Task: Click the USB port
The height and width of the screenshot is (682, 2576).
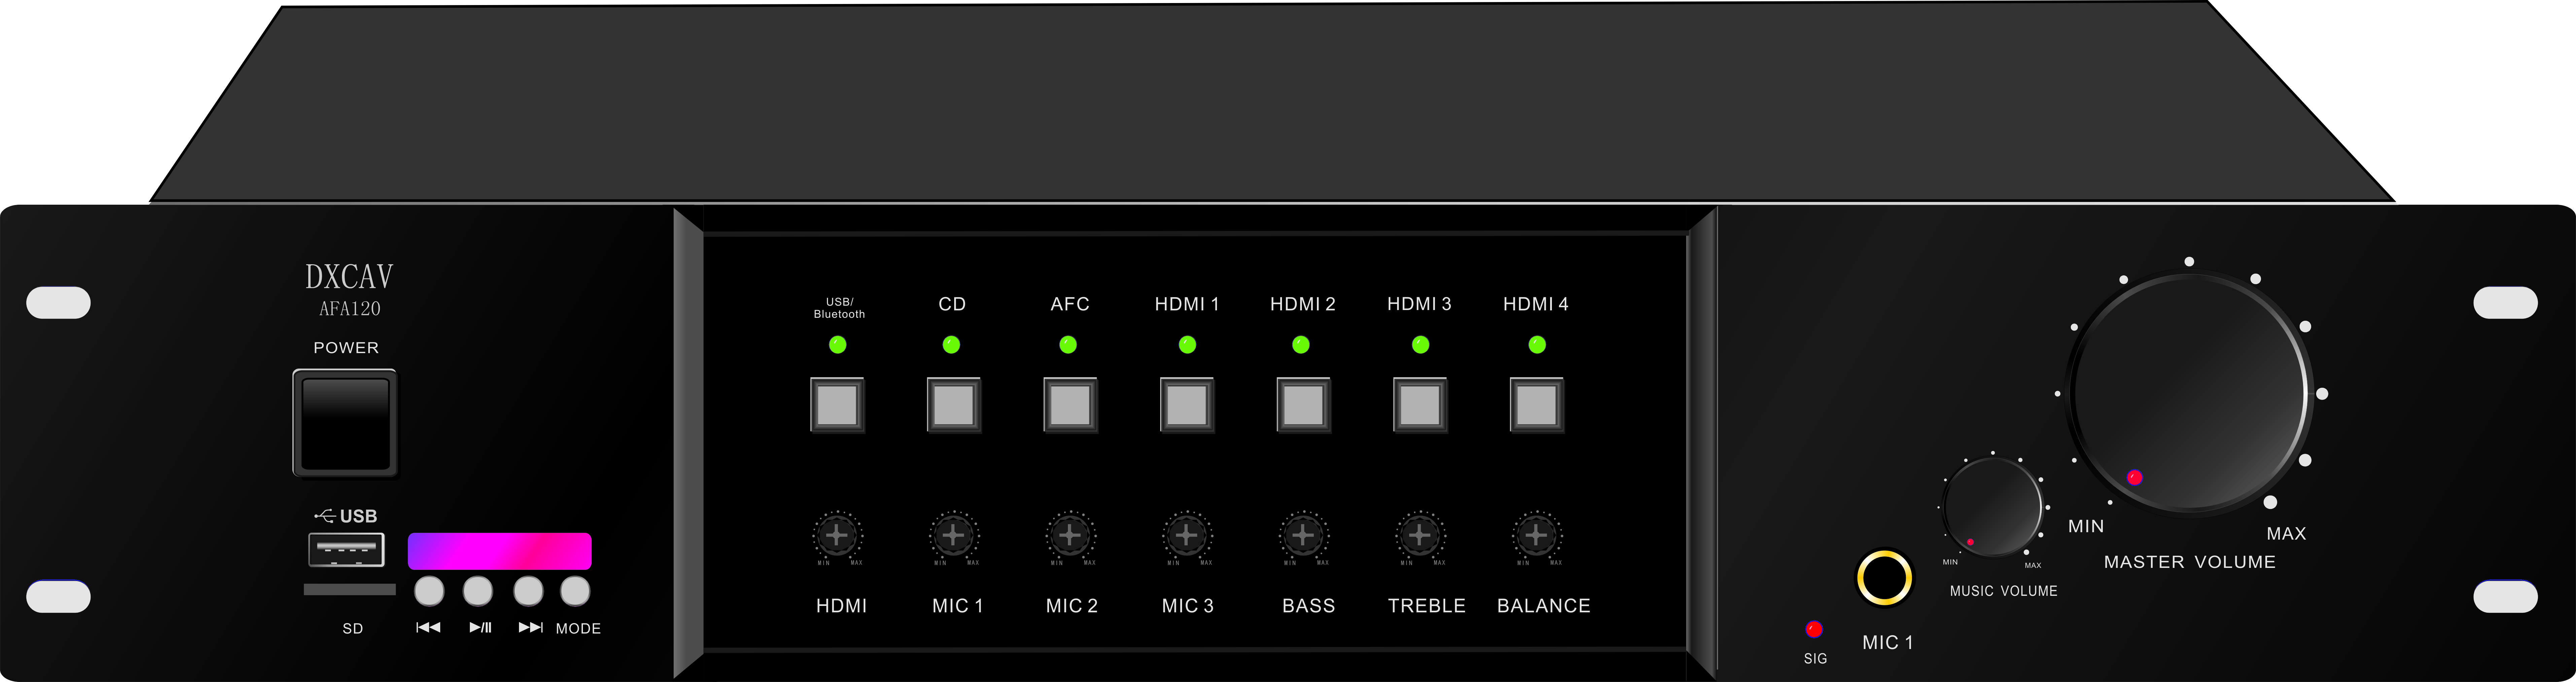Action: 346,550
